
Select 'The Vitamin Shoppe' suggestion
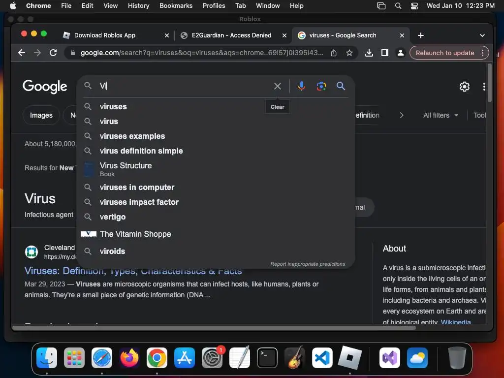216,234
